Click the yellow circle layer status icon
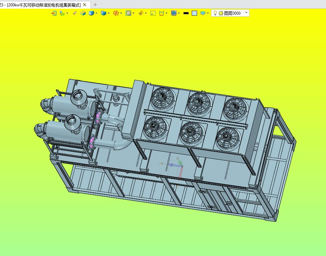This screenshot has height=256, width=326. tap(221, 13)
